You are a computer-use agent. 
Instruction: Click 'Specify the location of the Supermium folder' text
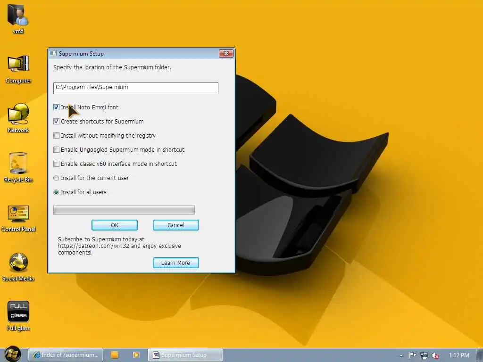tap(112, 67)
